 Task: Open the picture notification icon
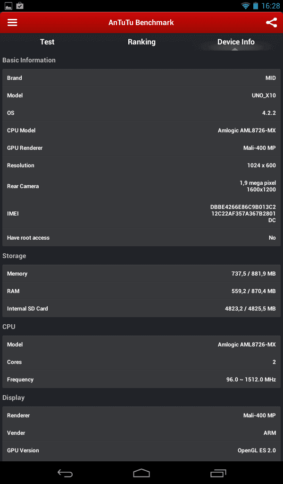pos(8,6)
